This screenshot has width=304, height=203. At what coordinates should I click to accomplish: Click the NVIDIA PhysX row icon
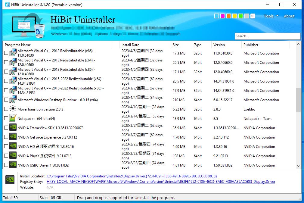[x=13, y=156]
